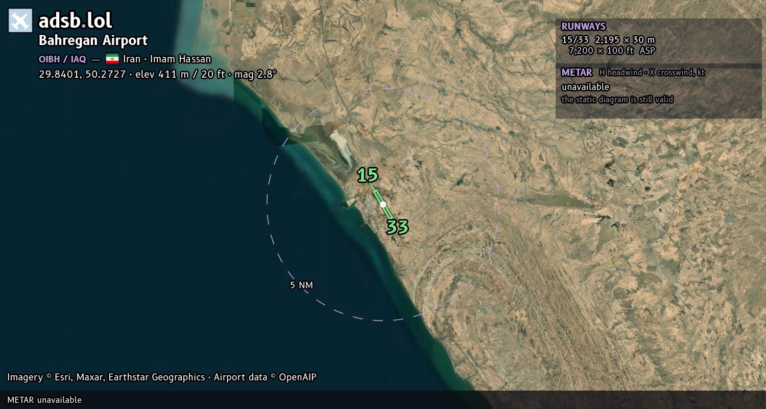Click the "adsb.lol" site title
Viewport: 766px width, 409px height.
pyautogui.click(x=76, y=21)
